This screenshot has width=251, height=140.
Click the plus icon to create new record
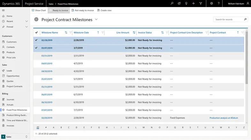pyautogui.click(x=194, y=4)
